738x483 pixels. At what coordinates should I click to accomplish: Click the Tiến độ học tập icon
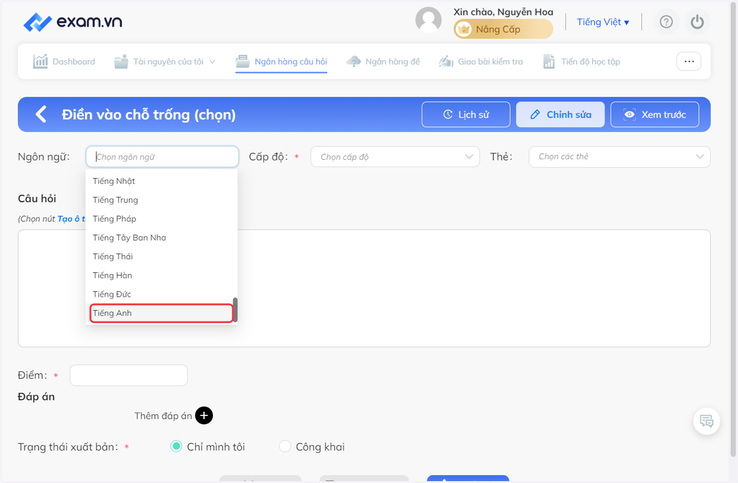pos(549,61)
